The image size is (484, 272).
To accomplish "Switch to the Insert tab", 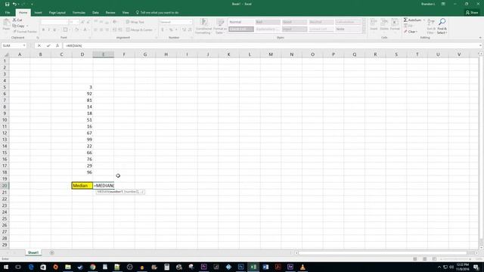I will [x=38, y=13].
